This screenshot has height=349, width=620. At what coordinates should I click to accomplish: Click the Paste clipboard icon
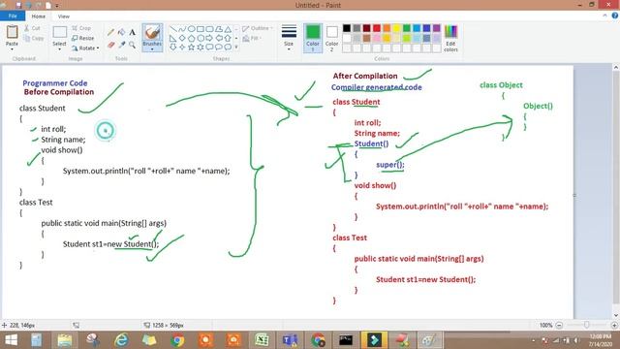coord(12,32)
